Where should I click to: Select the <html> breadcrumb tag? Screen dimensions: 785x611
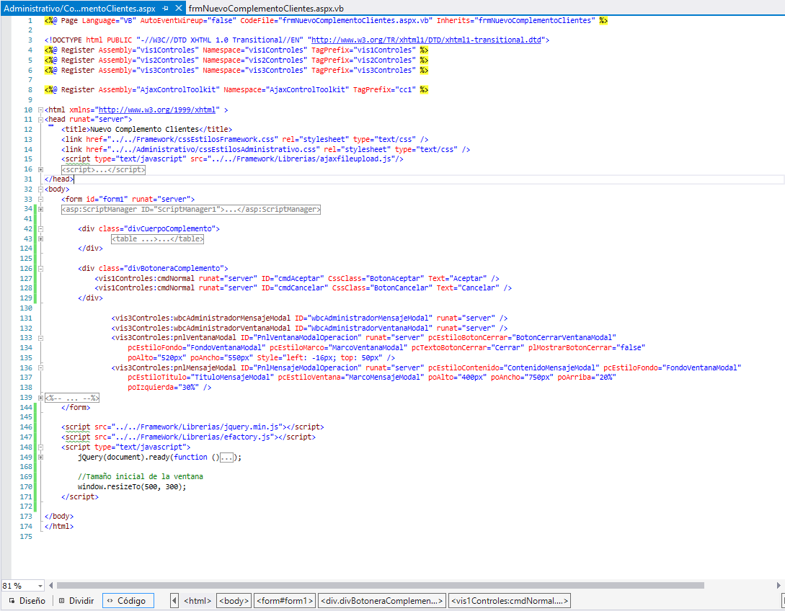point(197,600)
